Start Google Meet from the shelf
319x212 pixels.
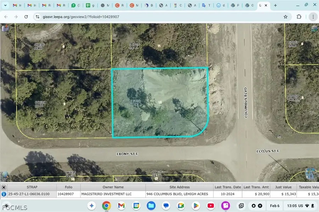coord(181,206)
